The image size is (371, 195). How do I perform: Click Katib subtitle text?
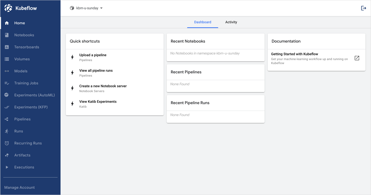pyautogui.click(x=83, y=107)
